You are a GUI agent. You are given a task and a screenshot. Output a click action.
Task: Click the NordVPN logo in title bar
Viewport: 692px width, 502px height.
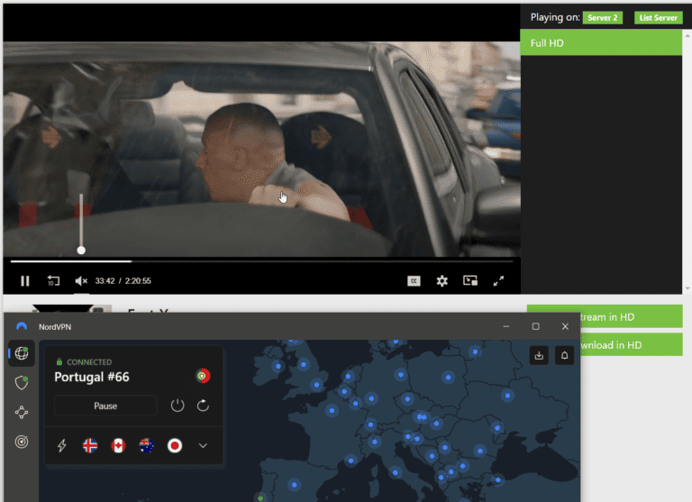tap(22, 327)
